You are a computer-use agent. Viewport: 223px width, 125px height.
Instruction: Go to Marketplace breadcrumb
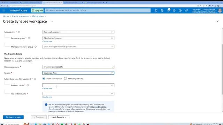coord(38,16)
